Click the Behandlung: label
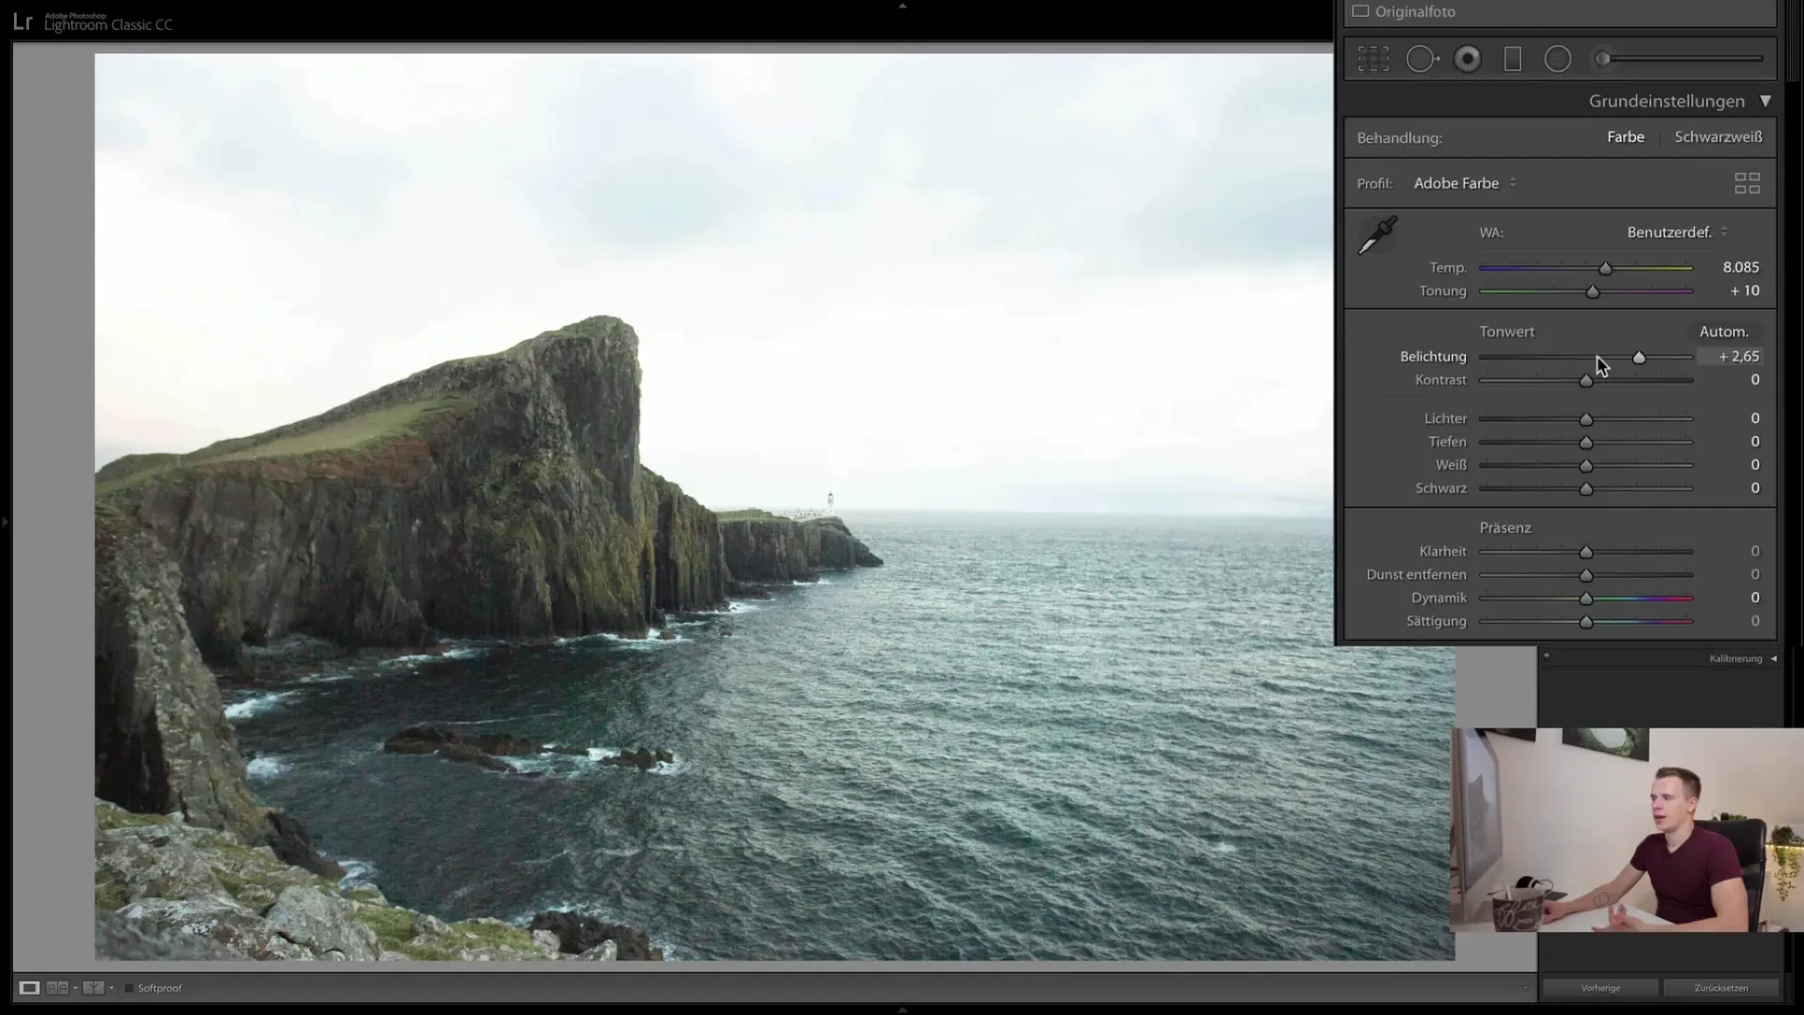 (1399, 138)
